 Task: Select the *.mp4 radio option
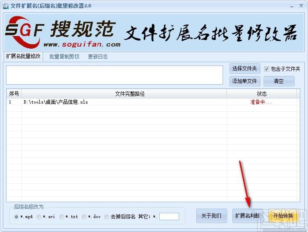(x=16, y=217)
